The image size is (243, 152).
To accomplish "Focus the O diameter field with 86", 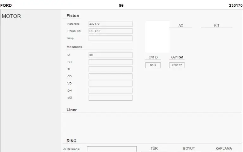I will [110, 55].
